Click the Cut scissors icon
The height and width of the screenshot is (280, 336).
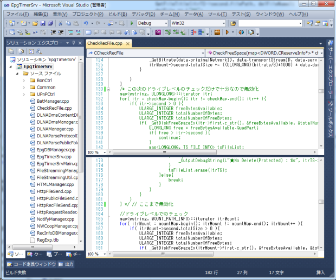(x=61, y=24)
